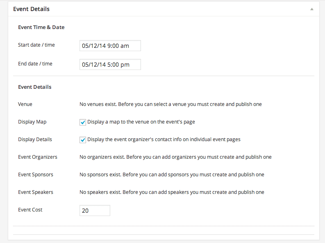Select the 'No venues exist' message
Screen dimensions: 325x243
tap(170, 104)
